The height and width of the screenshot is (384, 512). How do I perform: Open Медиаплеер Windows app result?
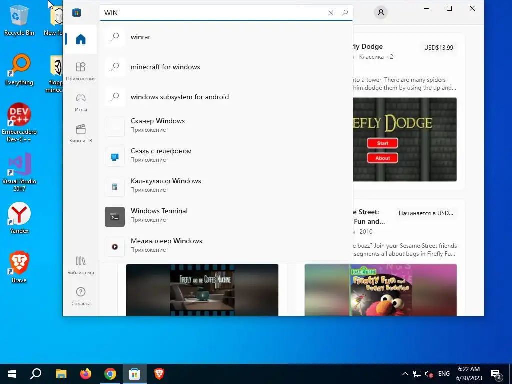226,247
